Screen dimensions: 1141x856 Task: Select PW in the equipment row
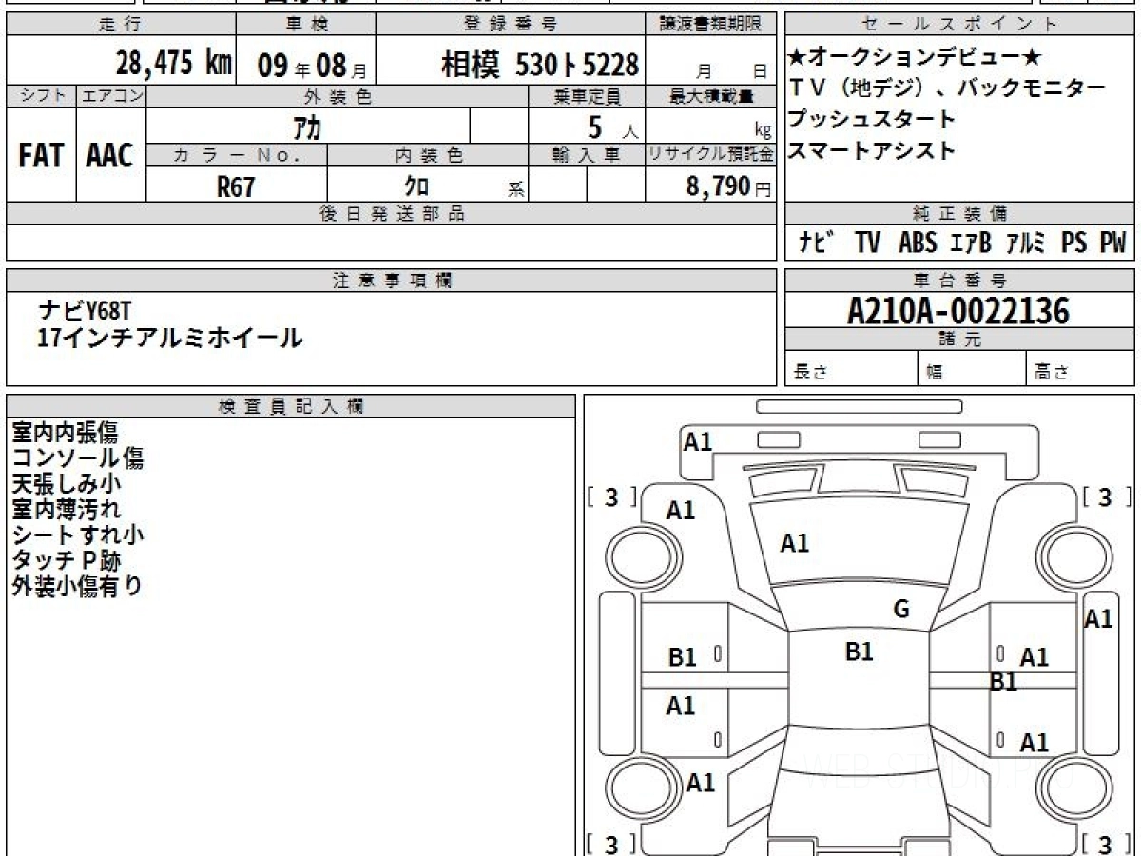point(1112,243)
